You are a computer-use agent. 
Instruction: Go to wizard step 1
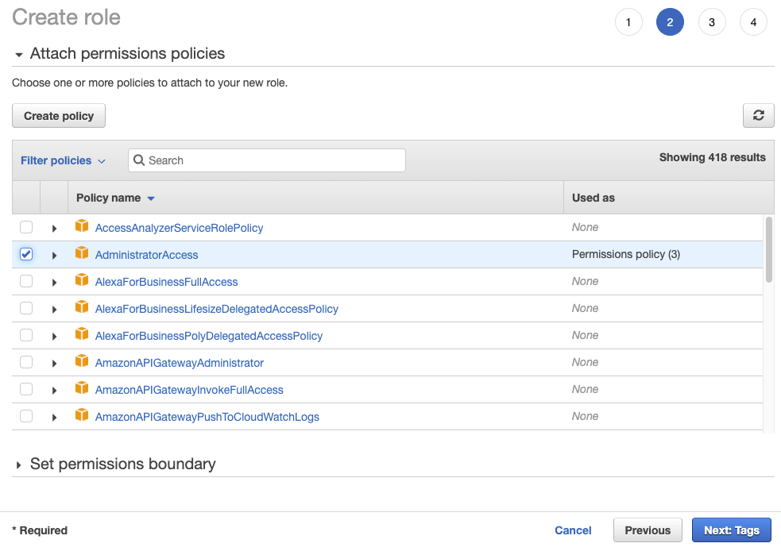coord(628,22)
